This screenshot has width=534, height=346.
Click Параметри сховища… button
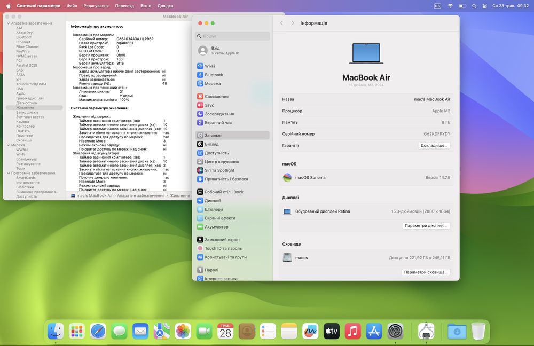pyautogui.click(x=426, y=272)
